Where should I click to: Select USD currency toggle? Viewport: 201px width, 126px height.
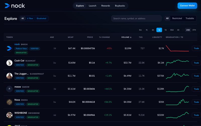188,30
